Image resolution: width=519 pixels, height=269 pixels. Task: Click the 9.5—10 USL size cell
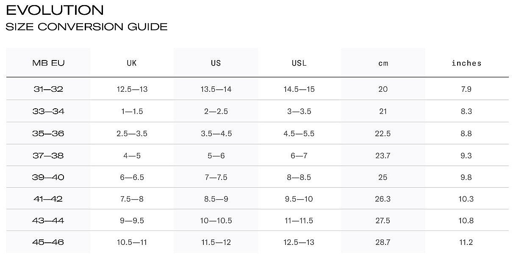point(299,199)
